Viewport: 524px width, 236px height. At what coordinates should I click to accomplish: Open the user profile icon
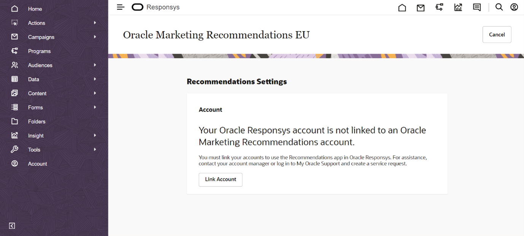pyautogui.click(x=514, y=7)
